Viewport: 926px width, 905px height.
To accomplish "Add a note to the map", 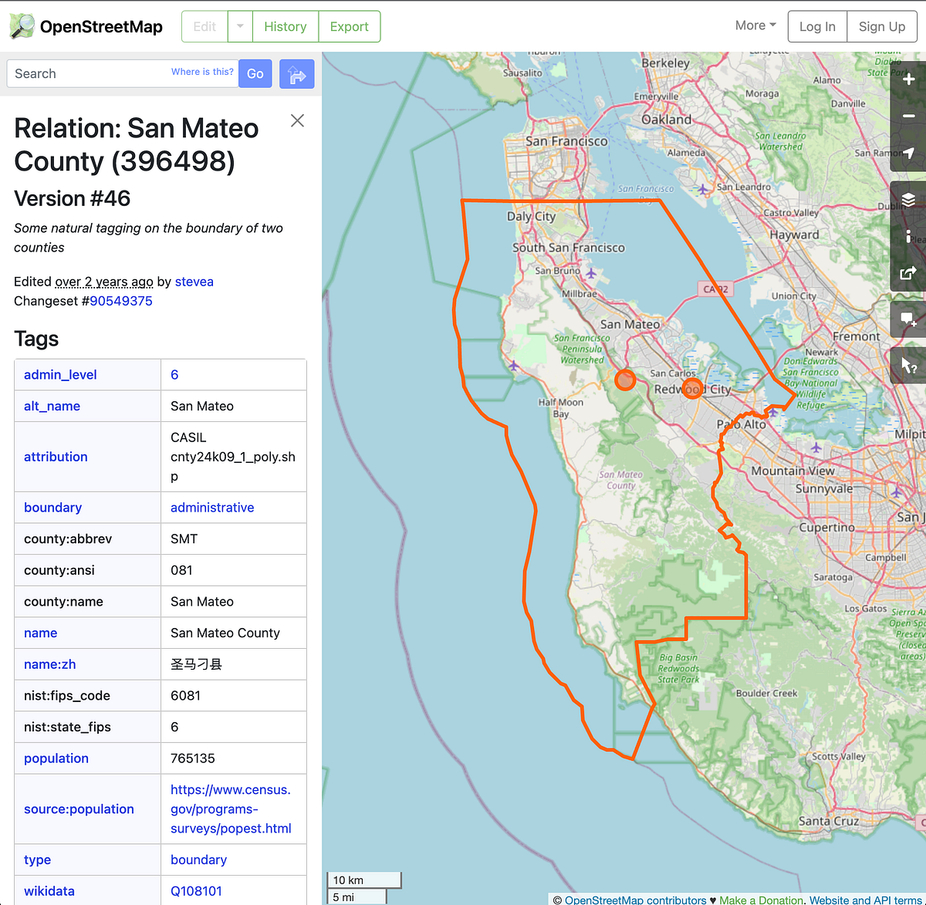I will [x=909, y=319].
